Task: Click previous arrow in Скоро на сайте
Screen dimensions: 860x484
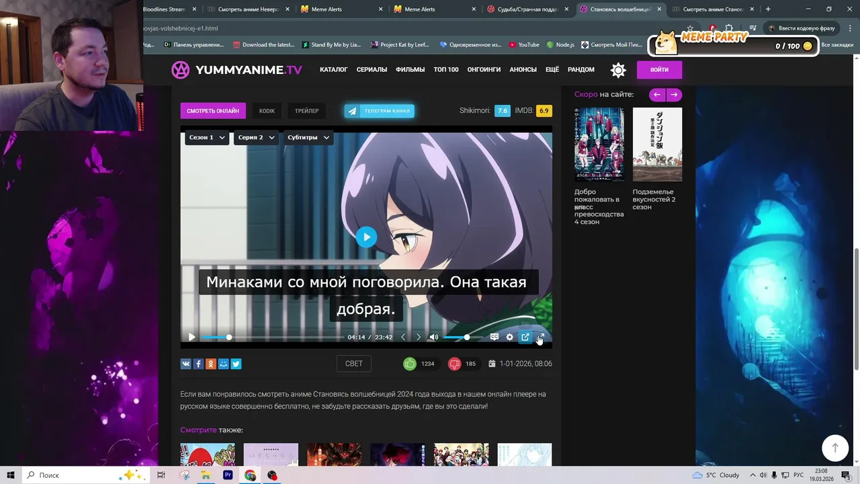Action: coord(656,95)
